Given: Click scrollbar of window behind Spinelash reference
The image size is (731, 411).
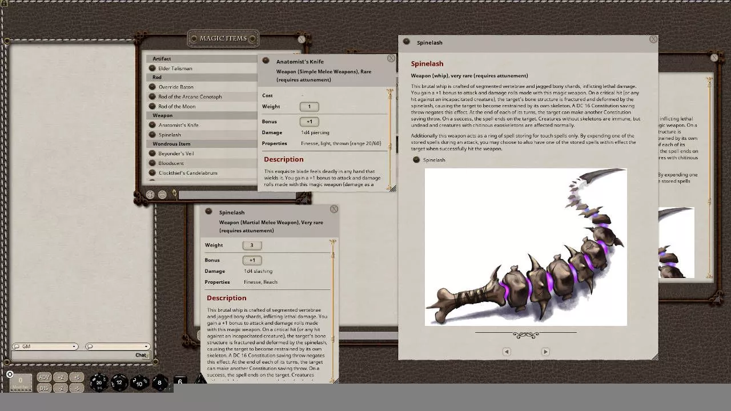Looking at the screenshot, I should coord(710,177).
